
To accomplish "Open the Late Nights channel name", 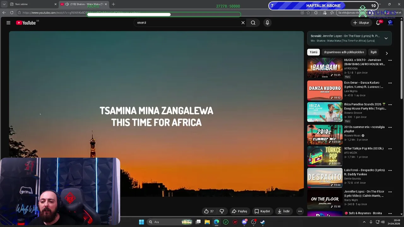I will click(x=351, y=91).
